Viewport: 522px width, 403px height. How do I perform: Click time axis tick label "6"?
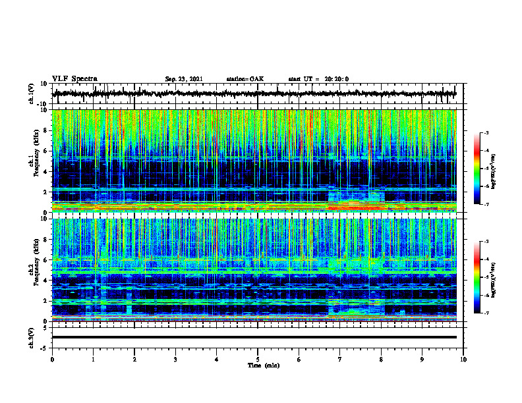point(299,360)
